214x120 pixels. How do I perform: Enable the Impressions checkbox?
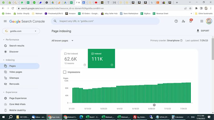pyautogui.click(x=65, y=72)
